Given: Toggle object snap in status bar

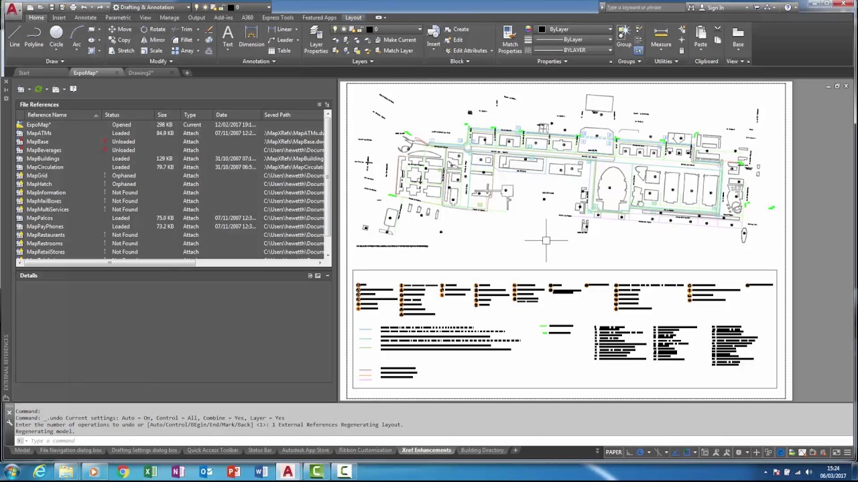Looking at the screenshot, I should 686,453.
